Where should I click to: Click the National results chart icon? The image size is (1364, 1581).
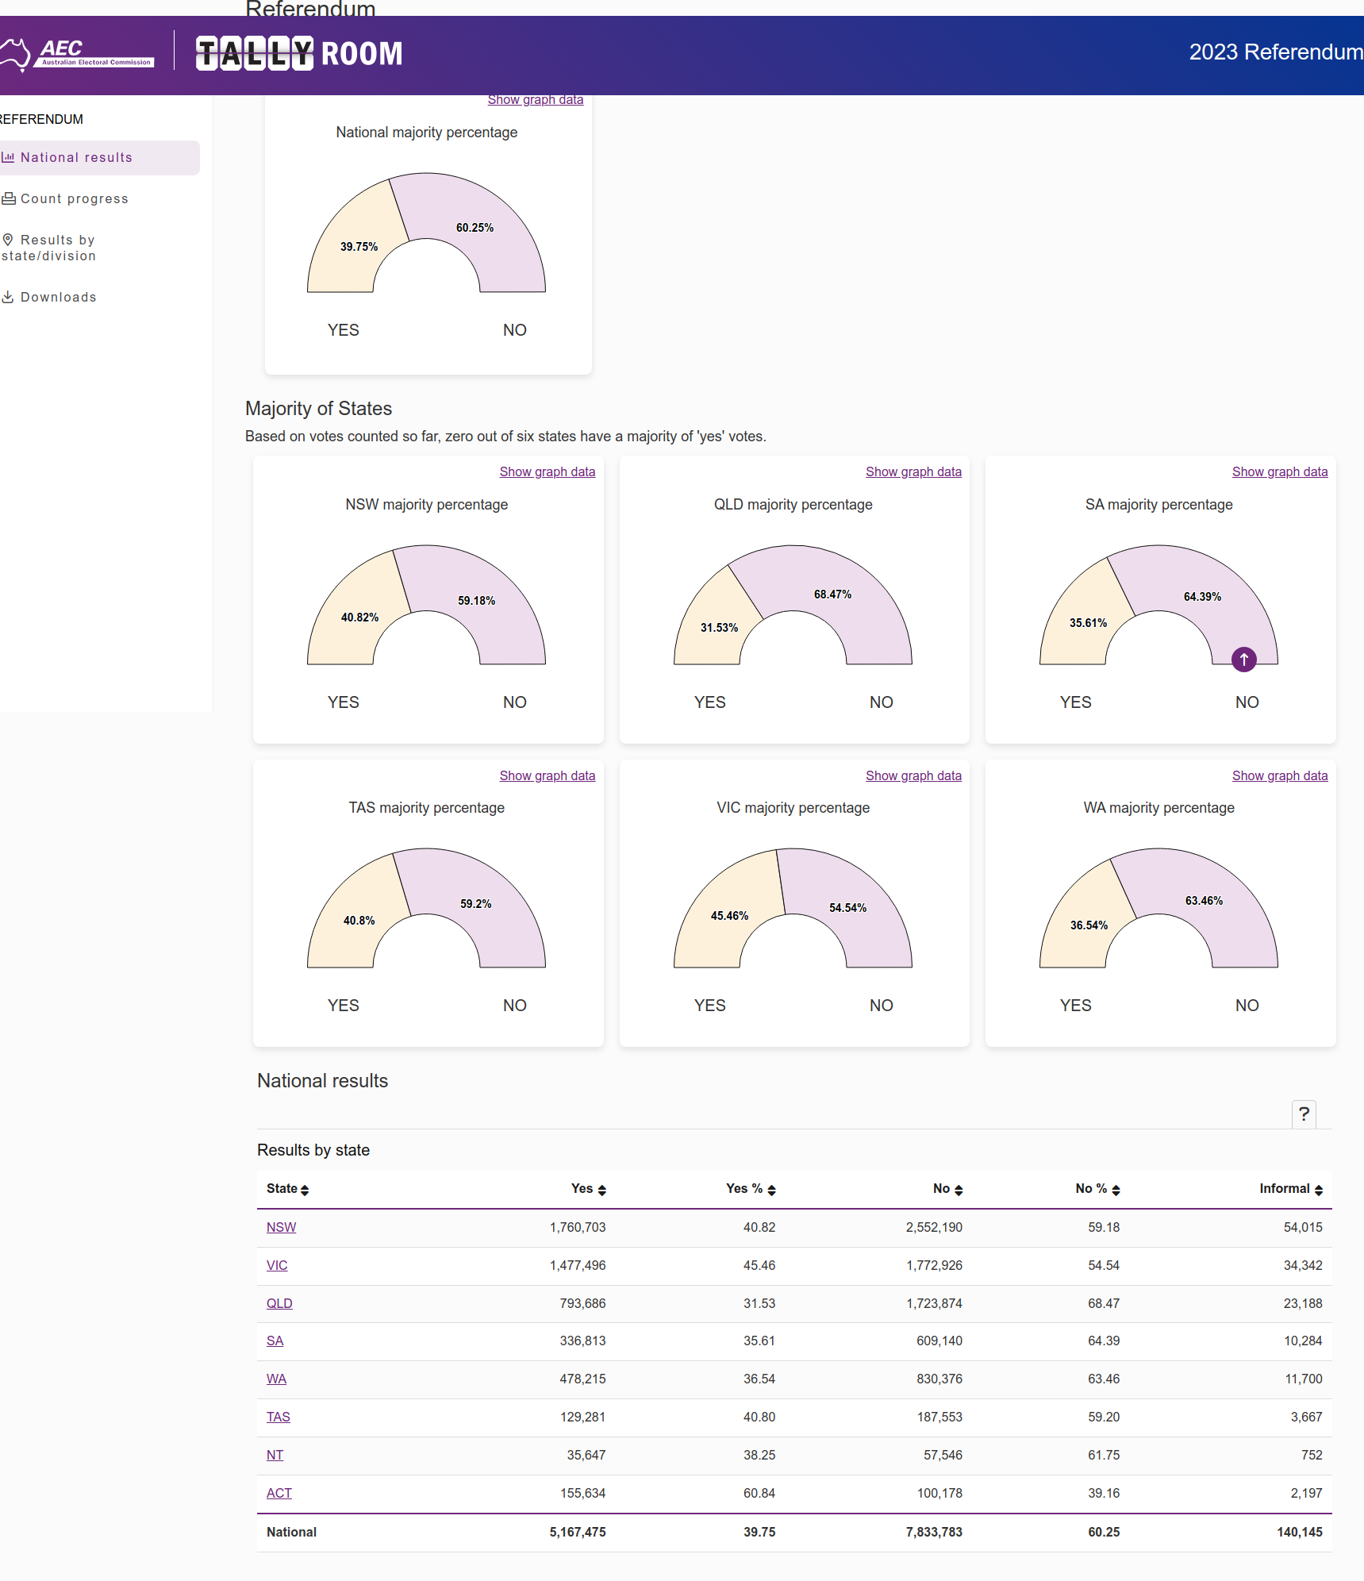coord(8,157)
